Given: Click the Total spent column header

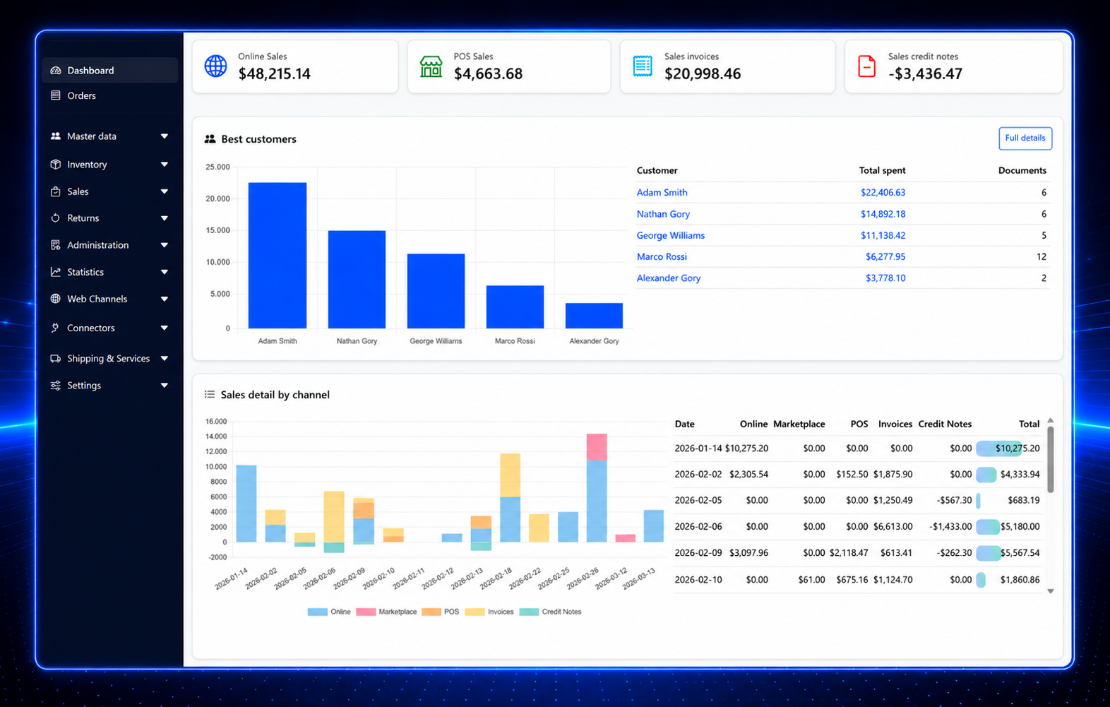Looking at the screenshot, I should point(882,170).
